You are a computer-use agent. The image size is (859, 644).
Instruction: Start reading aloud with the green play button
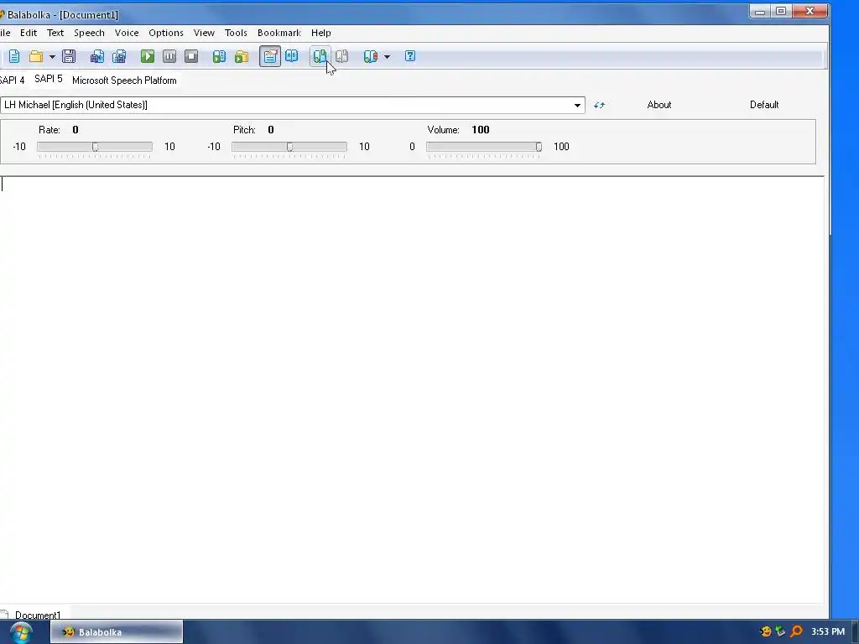pyautogui.click(x=148, y=56)
